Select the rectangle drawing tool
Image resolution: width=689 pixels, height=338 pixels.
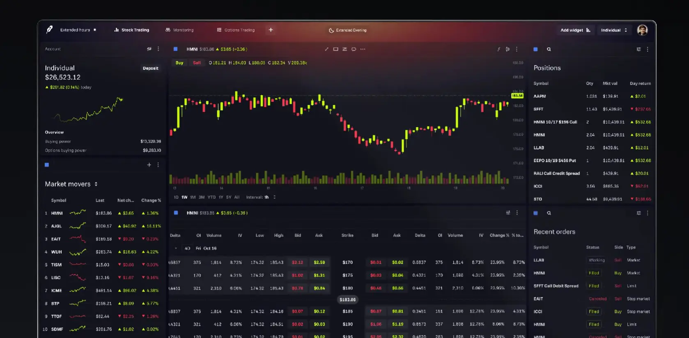pos(335,49)
